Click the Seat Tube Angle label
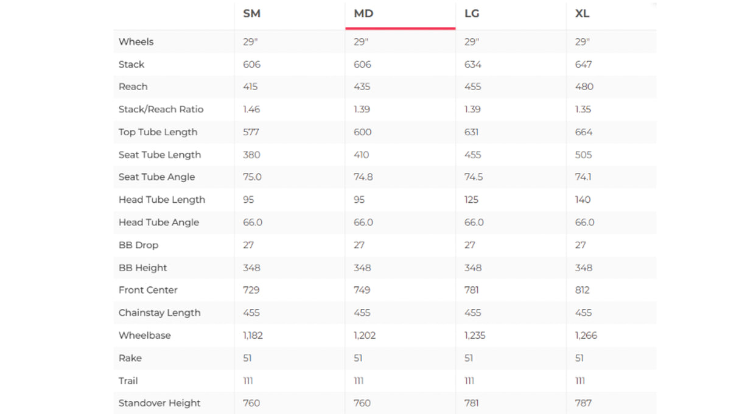The height and width of the screenshot is (416, 739). coord(156,177)
